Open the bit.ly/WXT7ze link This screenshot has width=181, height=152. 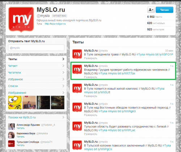(126, 73)
